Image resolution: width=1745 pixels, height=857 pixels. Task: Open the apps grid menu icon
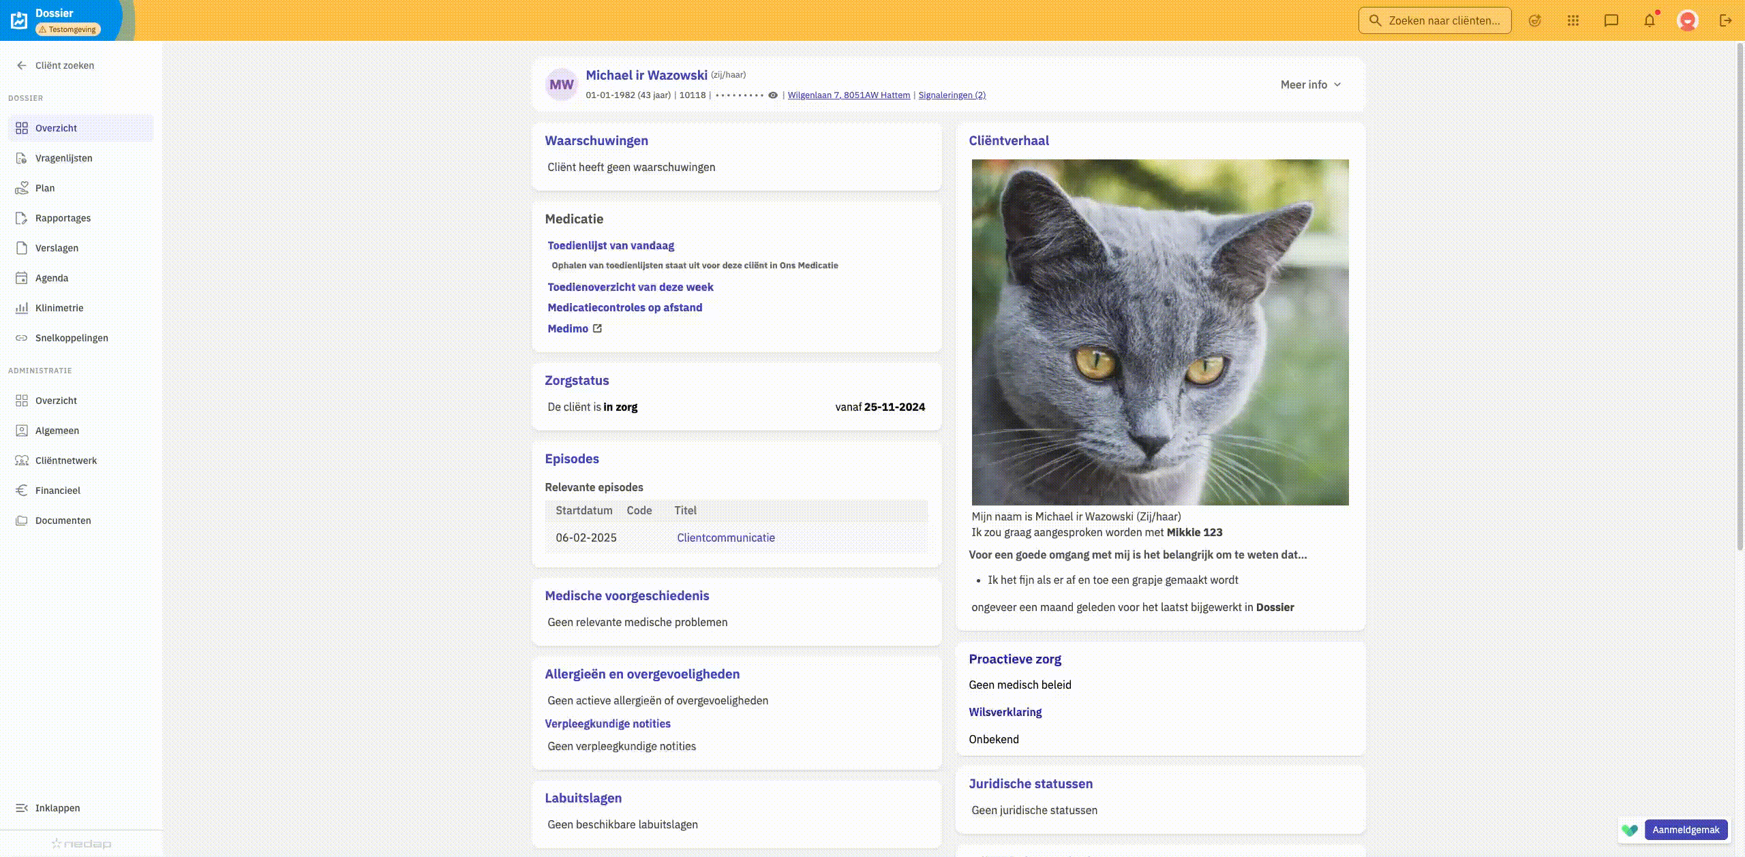pos(1573,20)
